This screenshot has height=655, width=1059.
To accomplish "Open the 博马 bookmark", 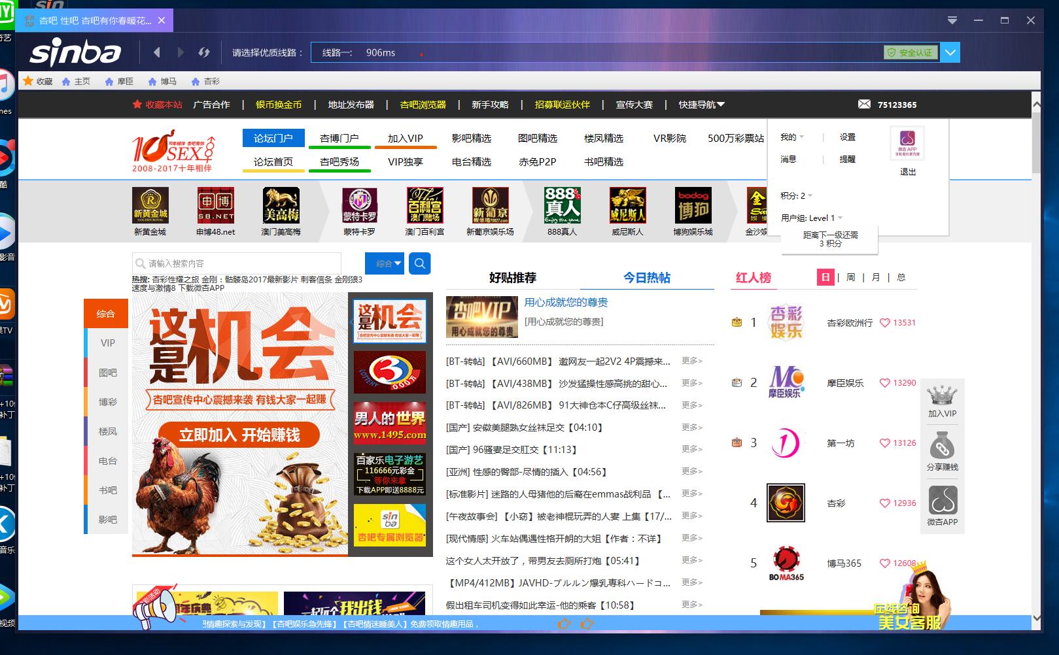I will click(162, 81).
